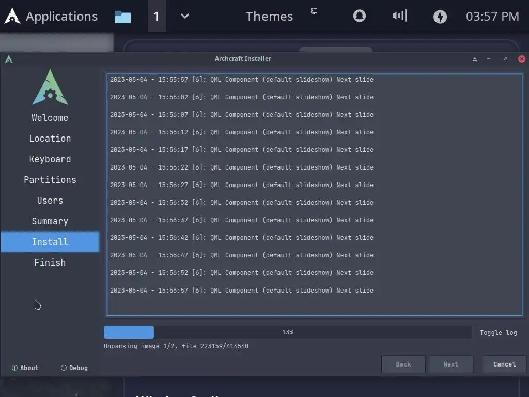Click the Archcraft gear logo in sidebar
529x397 pixels.
50,87
